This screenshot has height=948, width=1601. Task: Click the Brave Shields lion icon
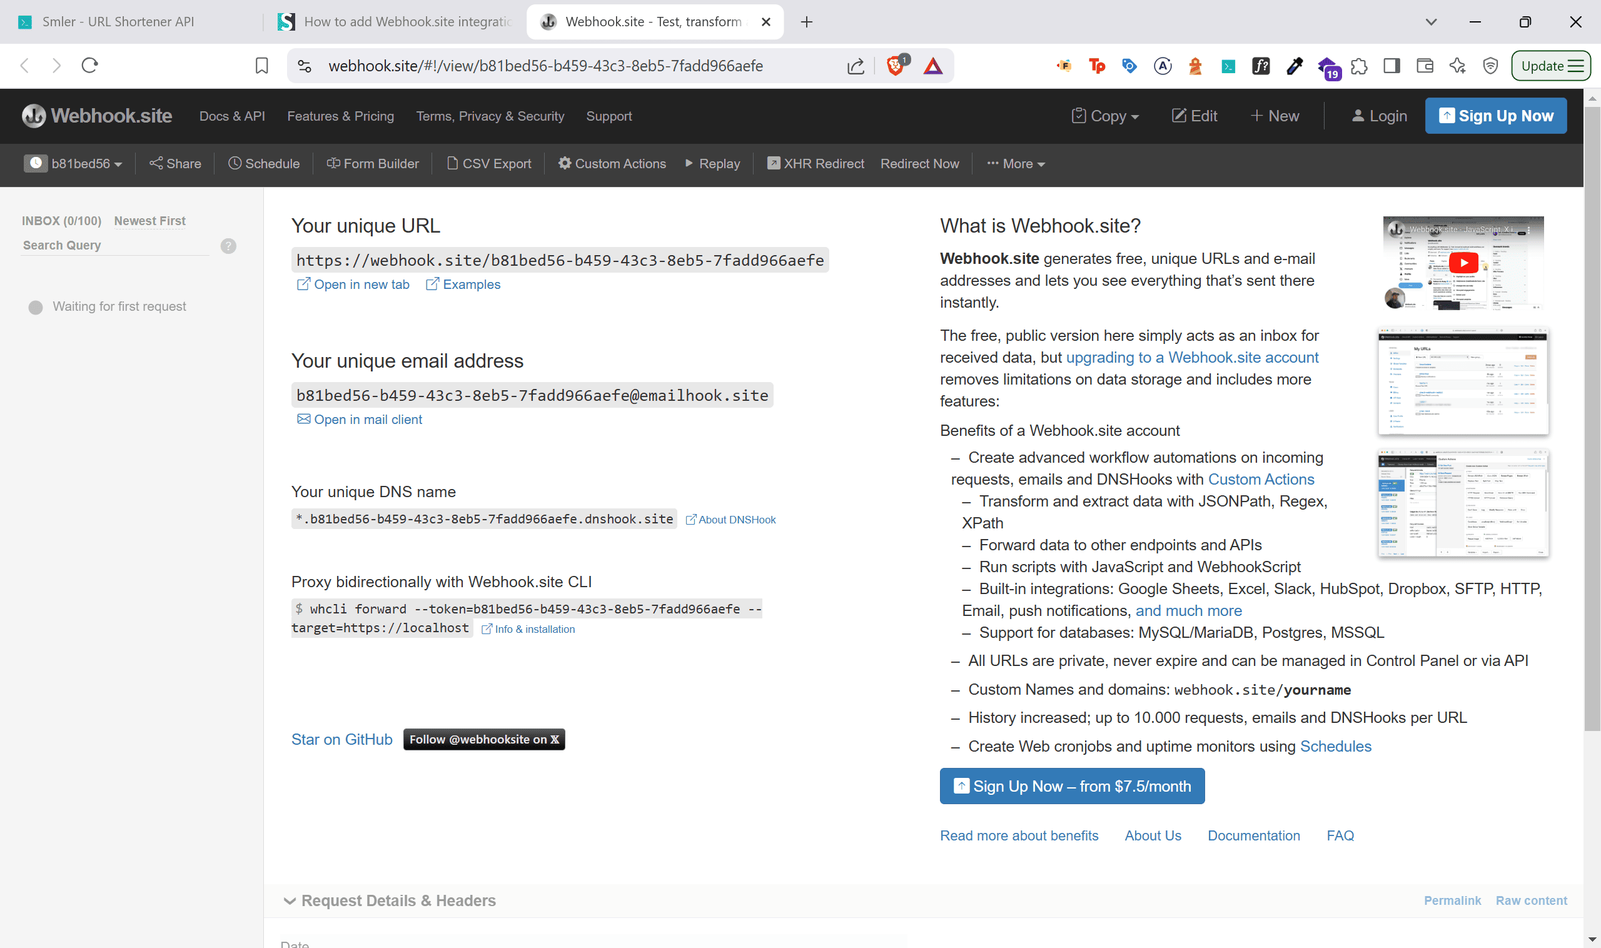coord(896,66)
